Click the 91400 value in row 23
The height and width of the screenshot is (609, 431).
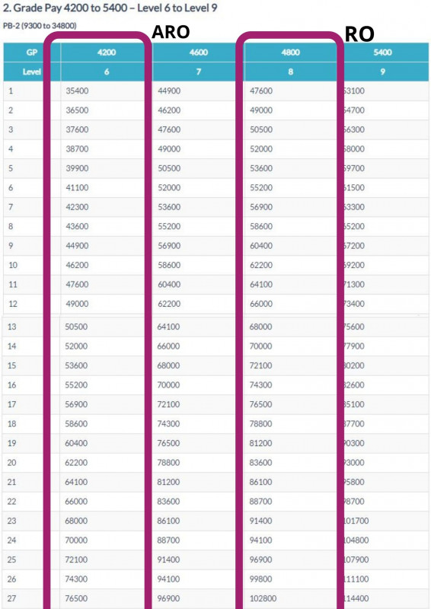pyautogui.click(x=260, y=521)
